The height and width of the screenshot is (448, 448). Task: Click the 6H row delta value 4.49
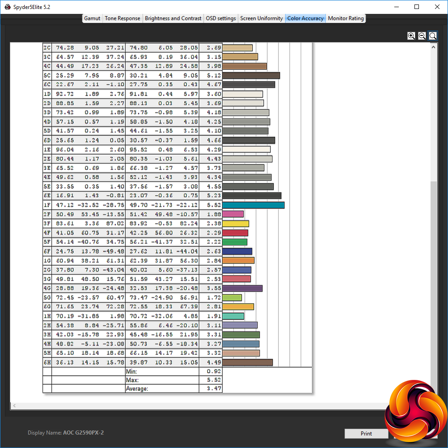214,362
